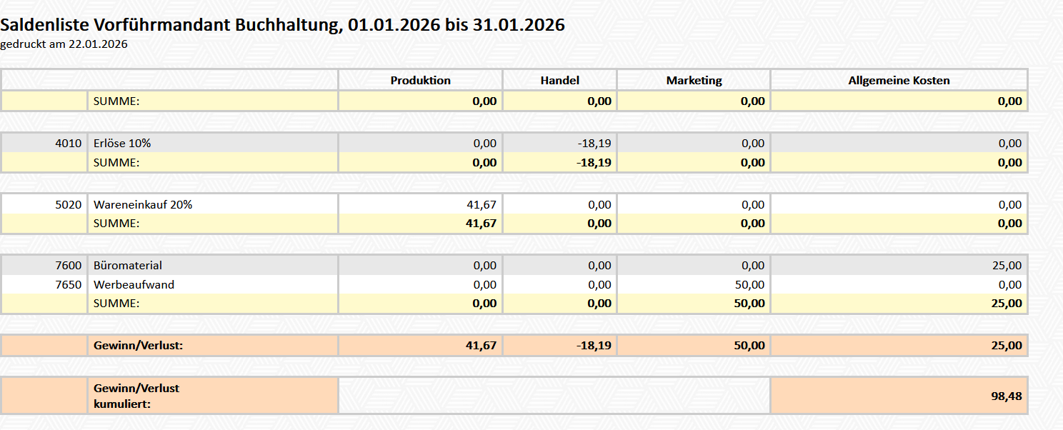
Task: Click account number 7600
Action: coord(69,265)
